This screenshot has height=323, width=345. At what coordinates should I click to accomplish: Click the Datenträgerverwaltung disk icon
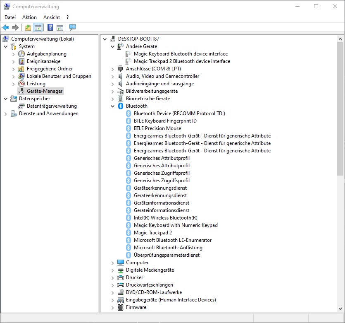click(x=21, y=106)
